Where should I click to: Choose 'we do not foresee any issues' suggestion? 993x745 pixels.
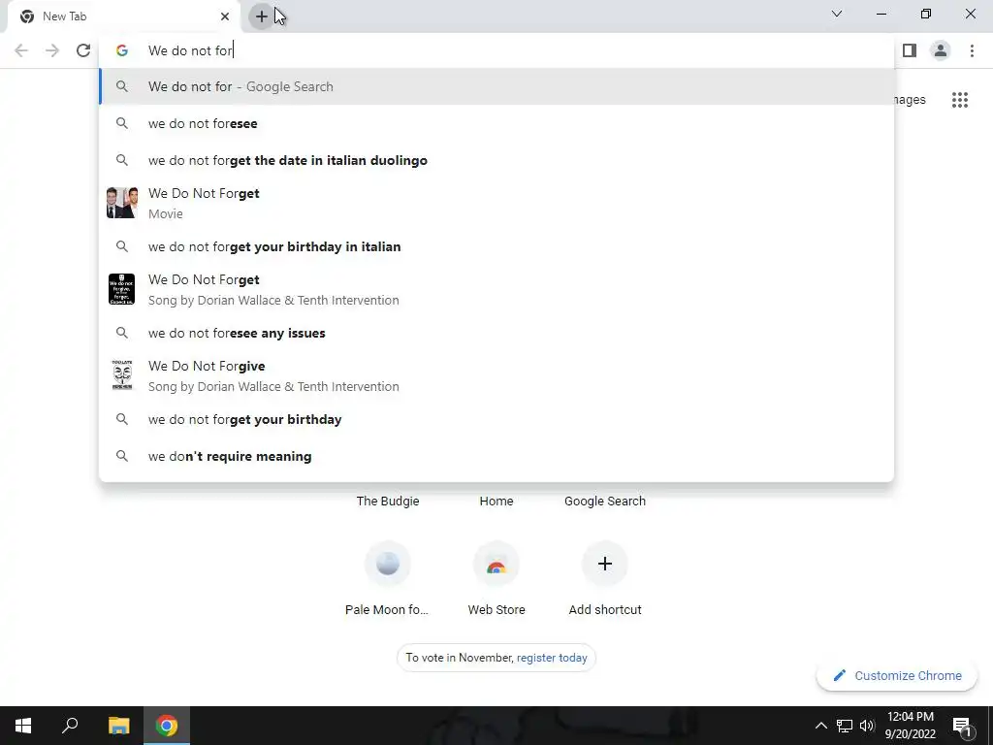tap(496, 334)
